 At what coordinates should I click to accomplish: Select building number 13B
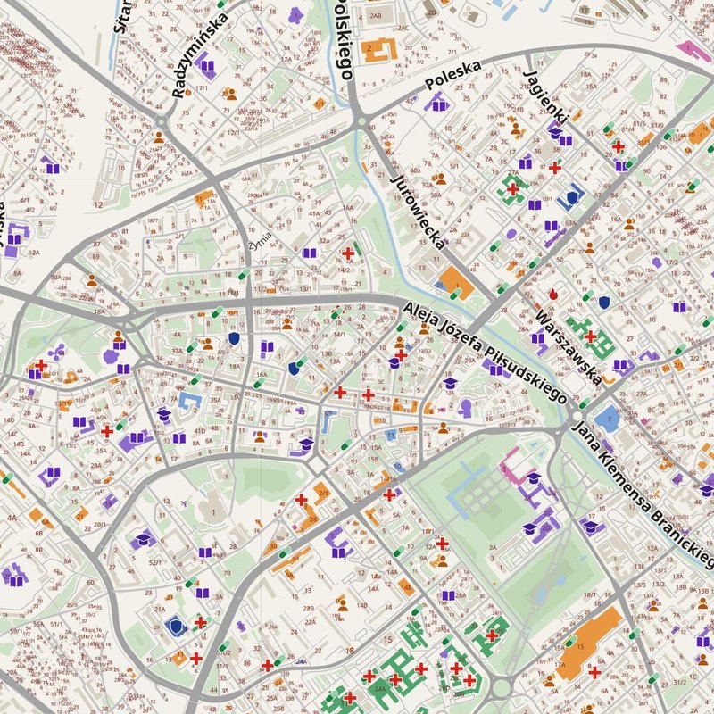tap(327, 353)
